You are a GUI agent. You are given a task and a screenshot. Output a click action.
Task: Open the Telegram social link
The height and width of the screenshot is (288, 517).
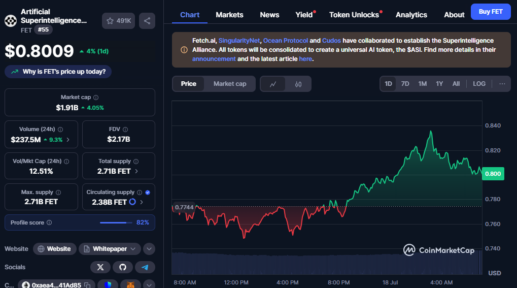click(145, 267)
